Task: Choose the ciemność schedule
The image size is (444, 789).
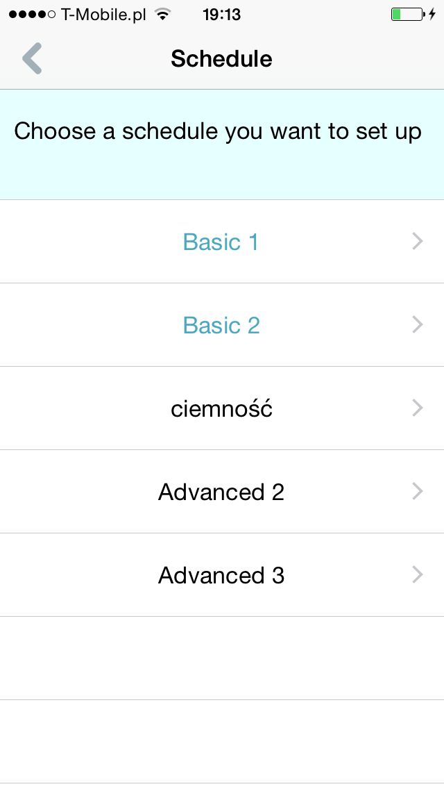Action: tap(222, 408)
